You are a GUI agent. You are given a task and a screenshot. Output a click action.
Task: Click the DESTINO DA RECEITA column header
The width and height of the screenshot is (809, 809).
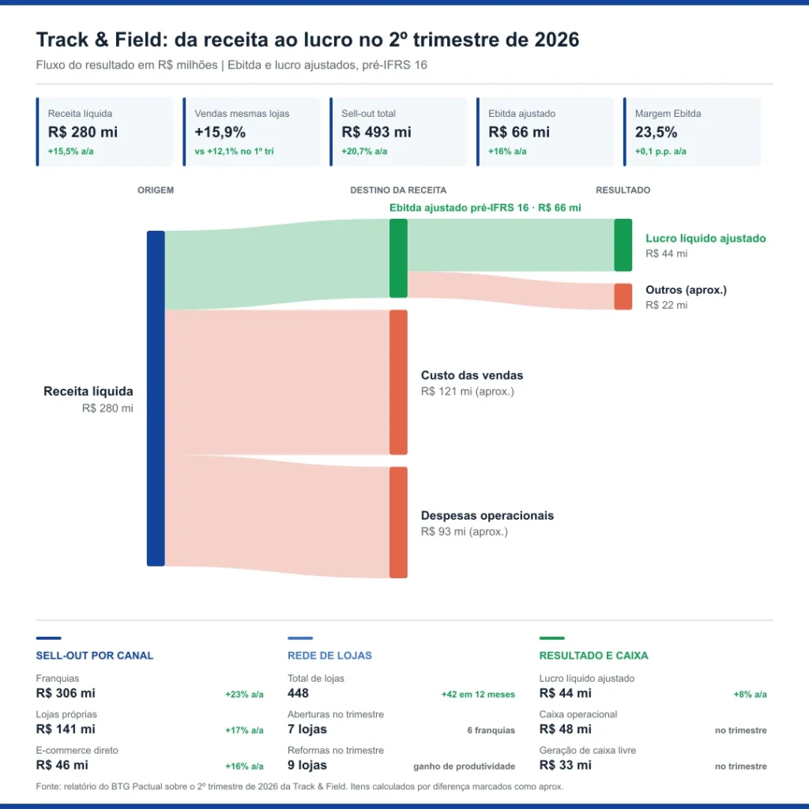coord(398,190)
